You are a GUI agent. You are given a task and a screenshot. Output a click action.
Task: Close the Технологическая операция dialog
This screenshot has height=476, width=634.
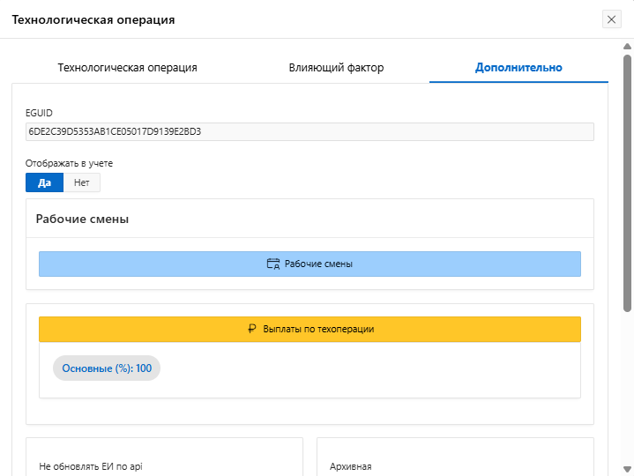tap(612, 19)
